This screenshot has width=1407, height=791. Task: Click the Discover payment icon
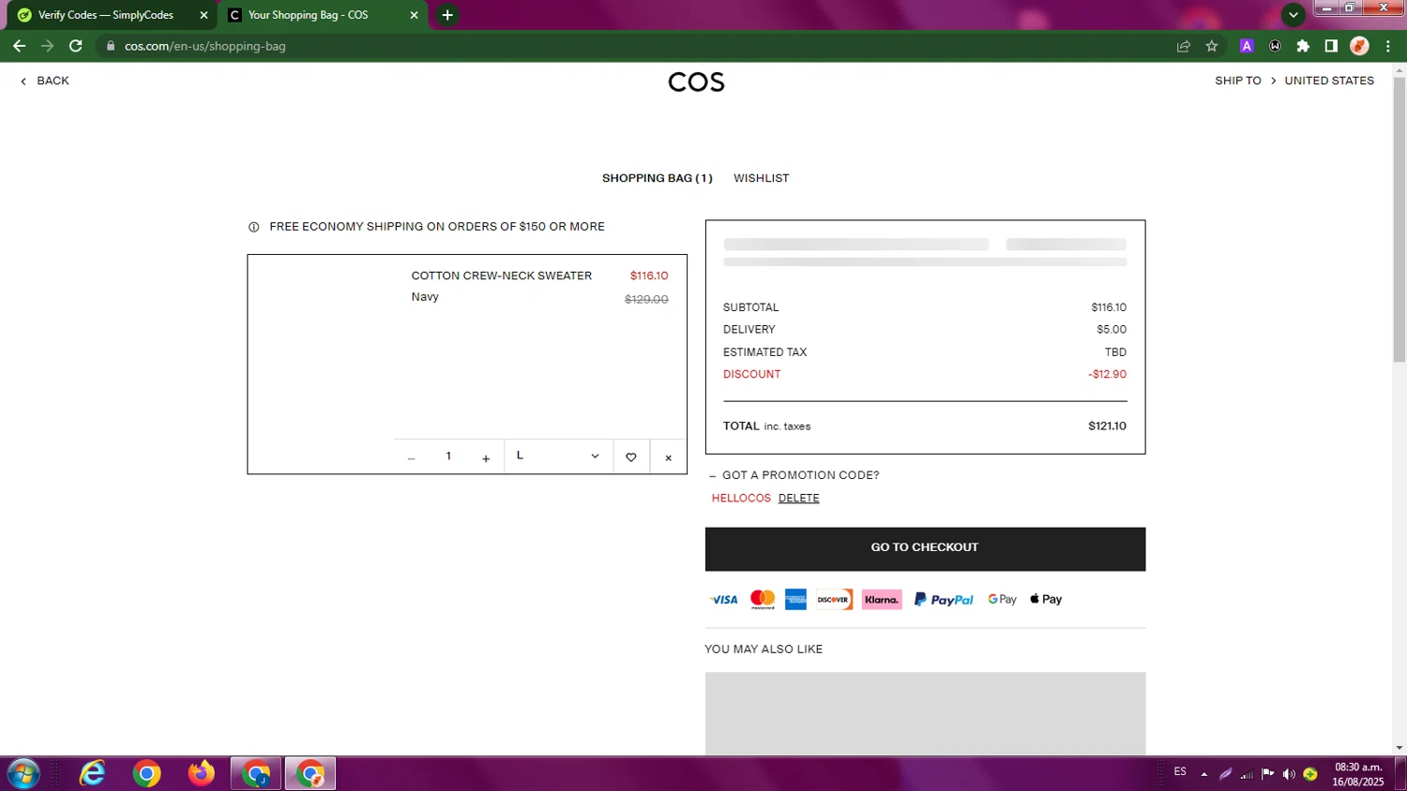834,600
